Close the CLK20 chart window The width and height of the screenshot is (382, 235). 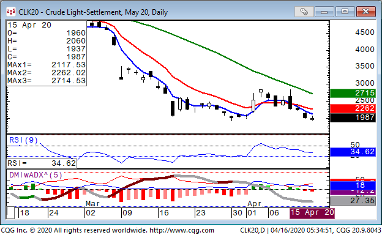[365, 12]
